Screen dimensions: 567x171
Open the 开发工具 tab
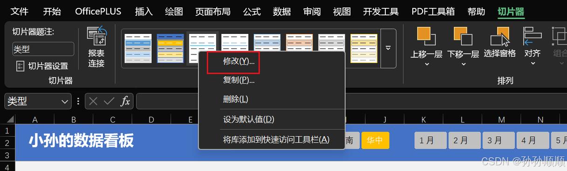click(x=381, y=11)
